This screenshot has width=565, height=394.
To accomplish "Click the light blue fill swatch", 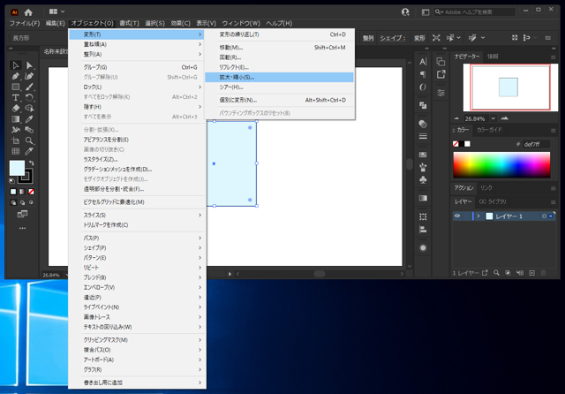I will tap(17, 169).
